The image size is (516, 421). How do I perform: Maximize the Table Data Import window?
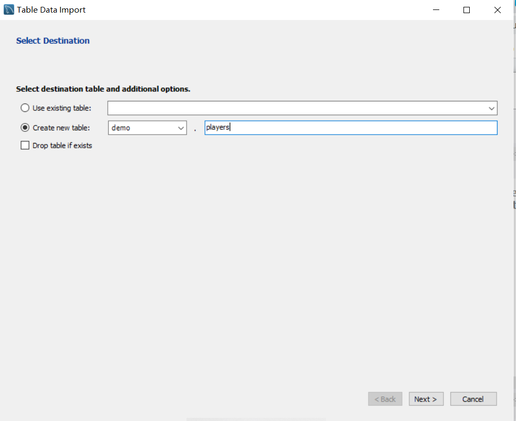point(466,10)
